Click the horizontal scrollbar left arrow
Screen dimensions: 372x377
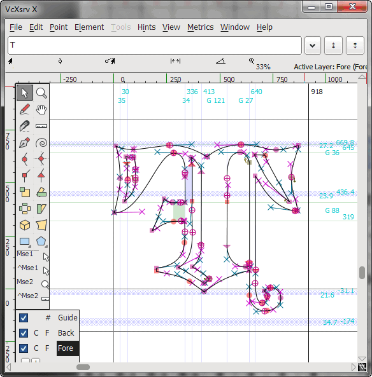point(9,367)
